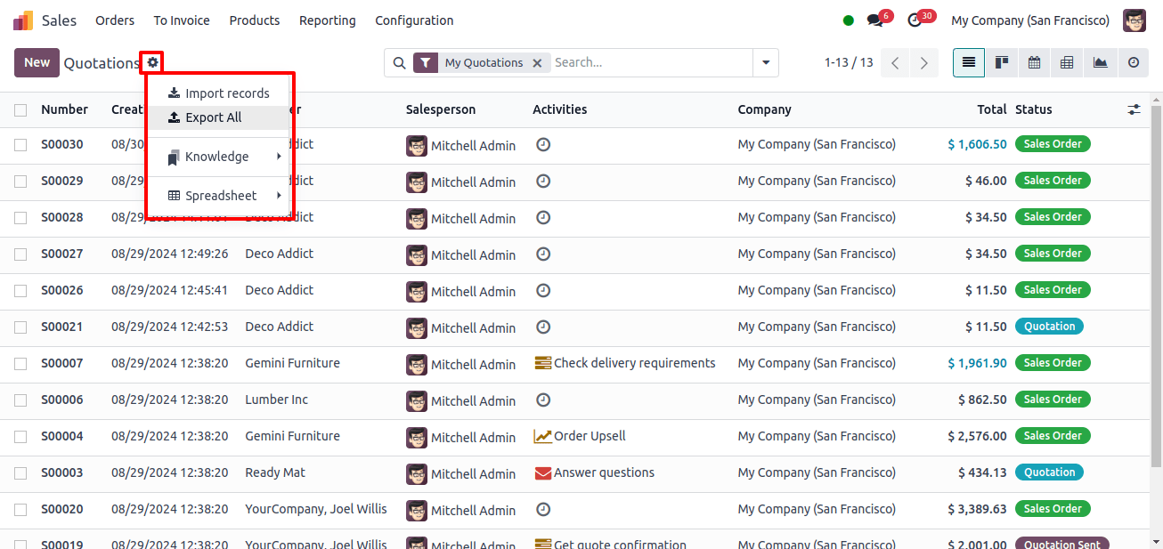Select the checkbox for S00026

click(20, 291)
